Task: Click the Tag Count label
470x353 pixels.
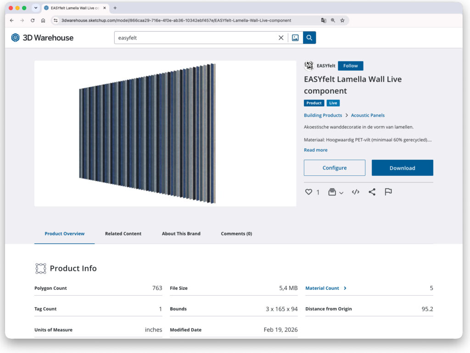Action: click(x=45, y=309)
